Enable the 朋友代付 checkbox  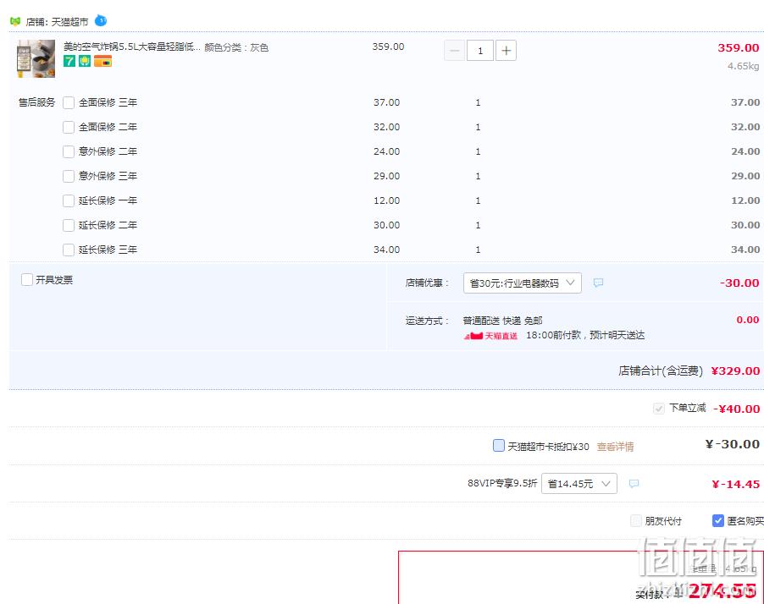[x=636, y=521]
